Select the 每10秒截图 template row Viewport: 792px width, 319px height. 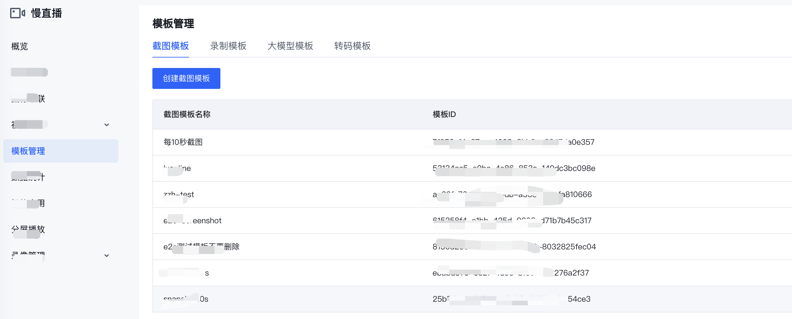click(183, 142)
